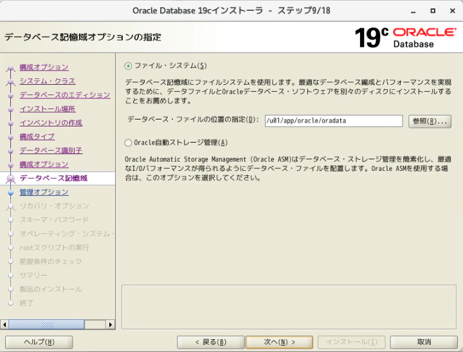
Task: Click the Oracle 19c Database logo
Action: (x=405, y=37)
